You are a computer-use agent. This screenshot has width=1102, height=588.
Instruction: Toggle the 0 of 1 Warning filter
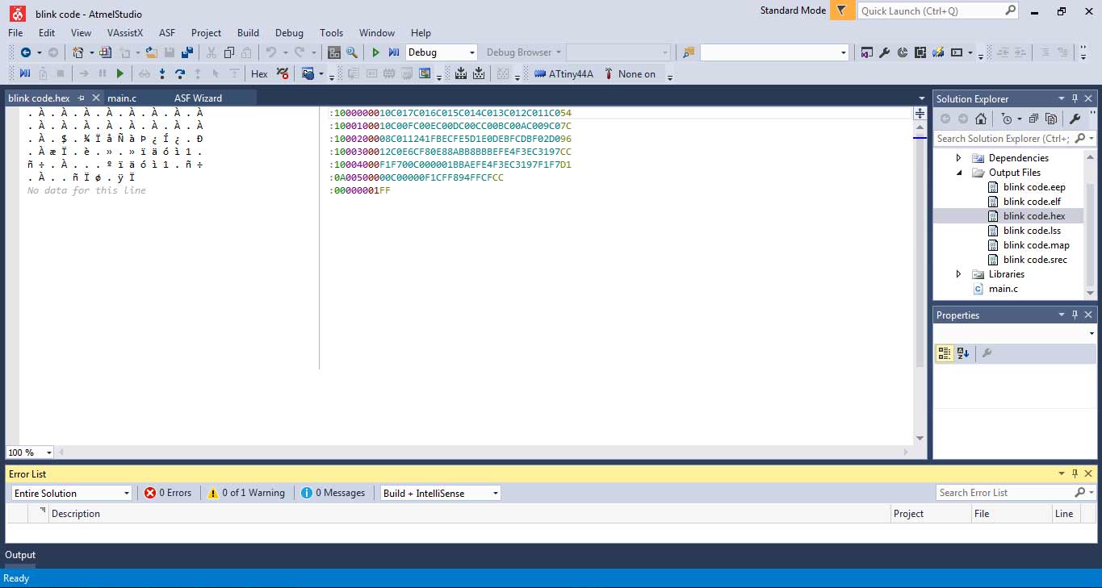point(246,493)
